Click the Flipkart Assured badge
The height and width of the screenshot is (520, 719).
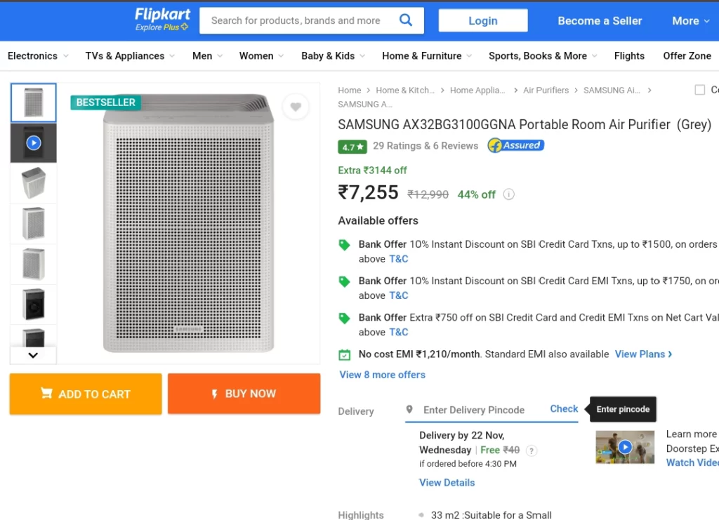(515, 146)
